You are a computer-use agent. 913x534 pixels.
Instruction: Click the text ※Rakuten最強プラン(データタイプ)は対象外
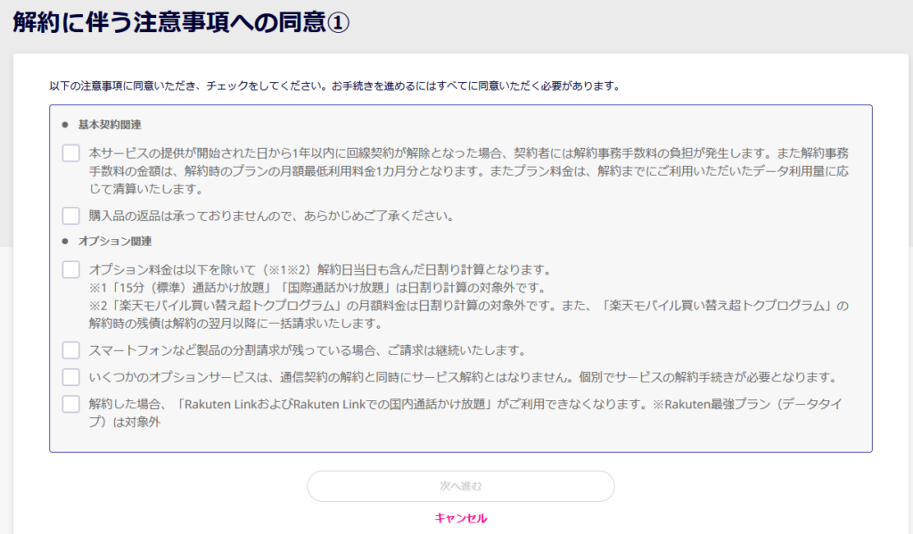(465, 413)
